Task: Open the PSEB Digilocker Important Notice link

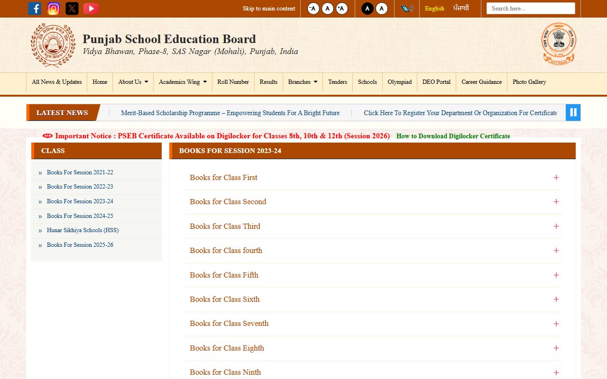Action: point(222,136)
